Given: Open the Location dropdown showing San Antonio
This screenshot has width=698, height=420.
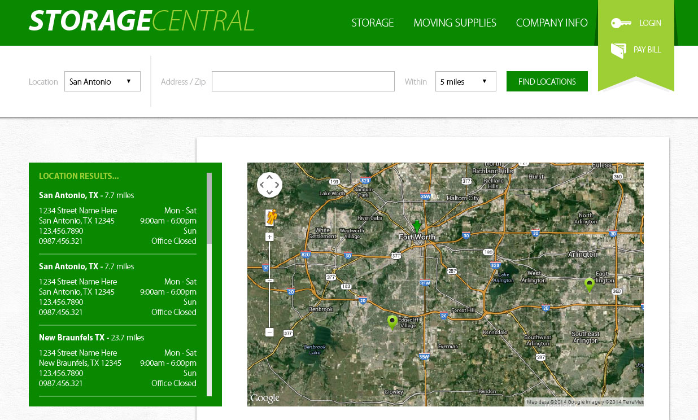Looking at the screenshot, I should tap(102, 81).
